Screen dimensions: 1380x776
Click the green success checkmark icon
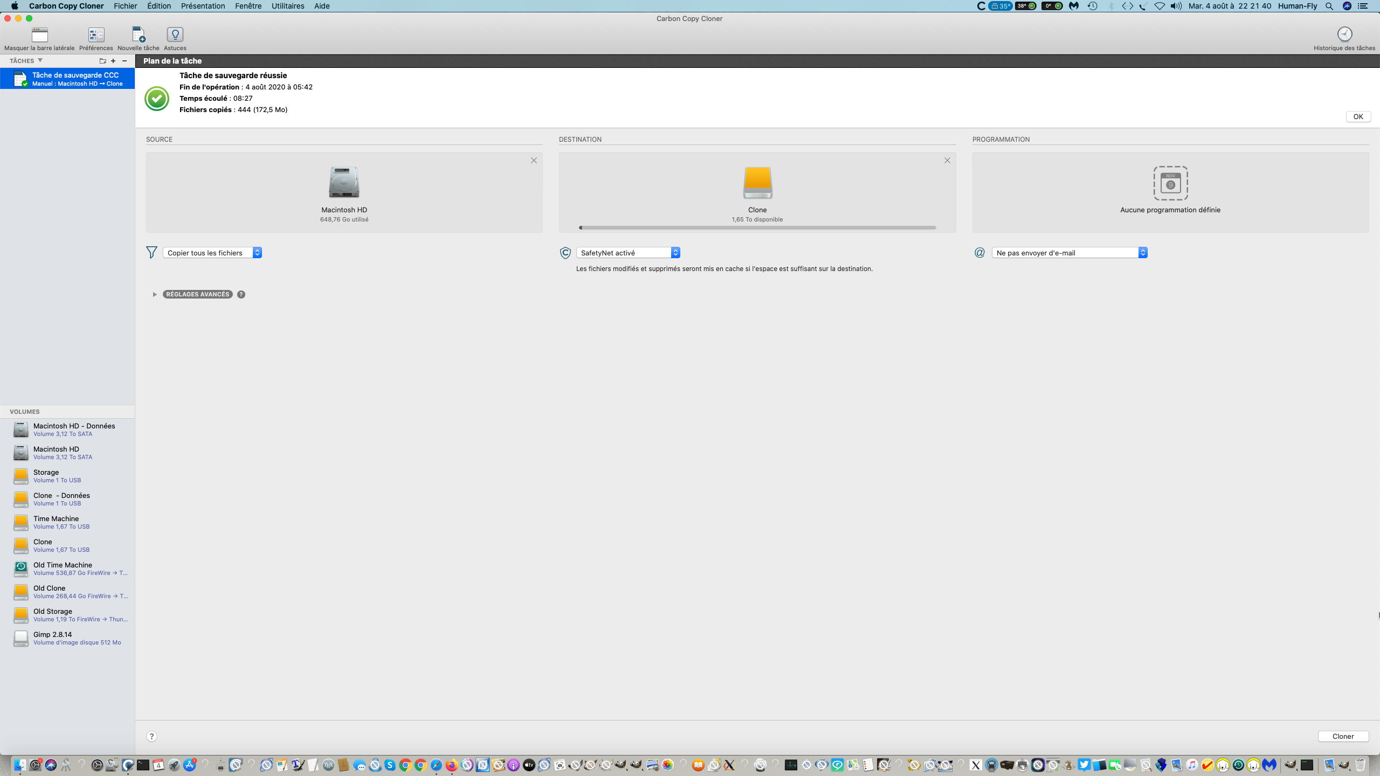click(x=157, y=99)
